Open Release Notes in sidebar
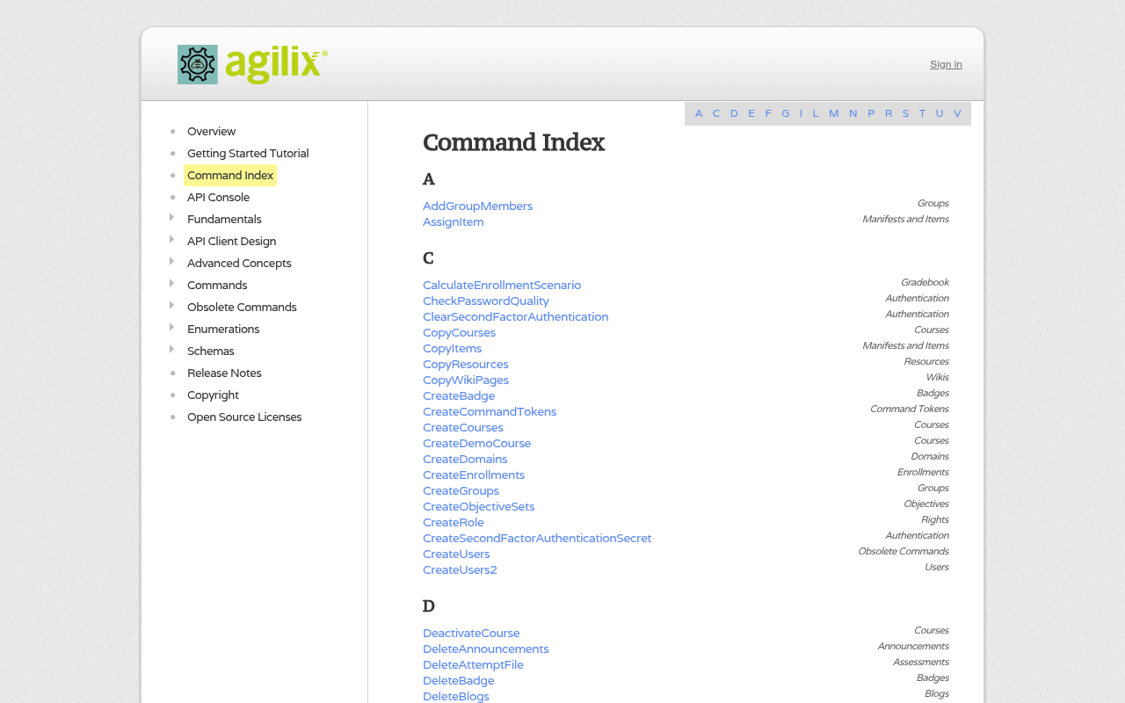Image resolution: width=1125 pixels, height=703 pixels. click(224, 373)
